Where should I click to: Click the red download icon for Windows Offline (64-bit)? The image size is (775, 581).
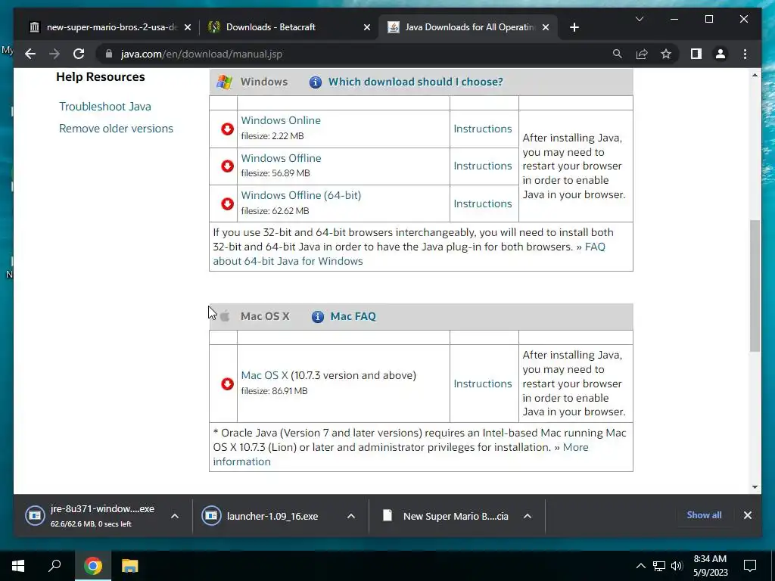pos(227,204)
